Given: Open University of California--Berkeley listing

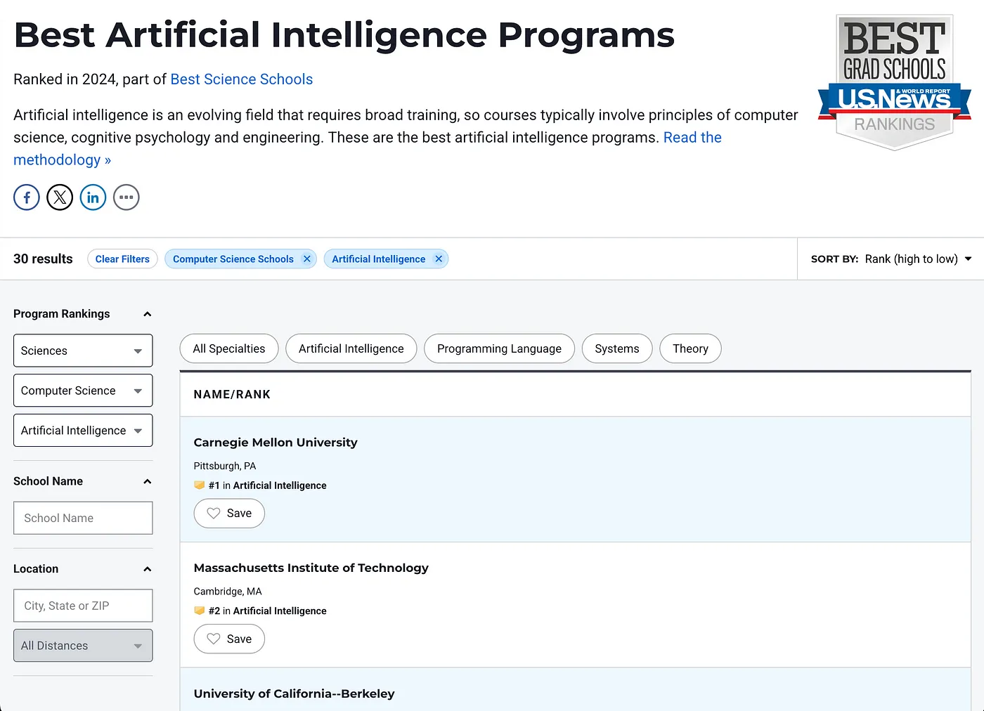Looking at the screenshot, I should [x=294, y=693].
